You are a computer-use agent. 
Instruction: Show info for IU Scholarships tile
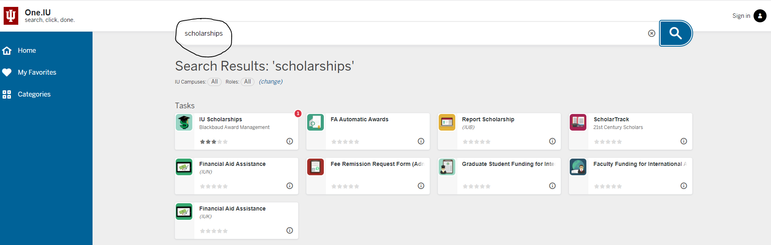(x=289, y=141)
